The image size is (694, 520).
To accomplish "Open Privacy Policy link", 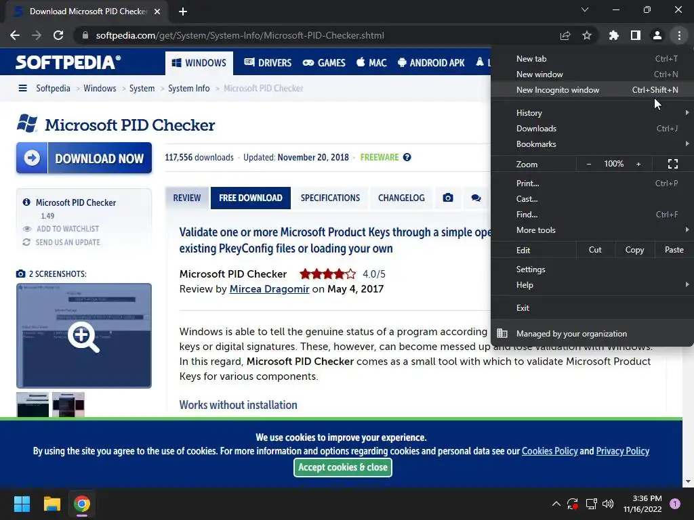I will tap(623, 451).
